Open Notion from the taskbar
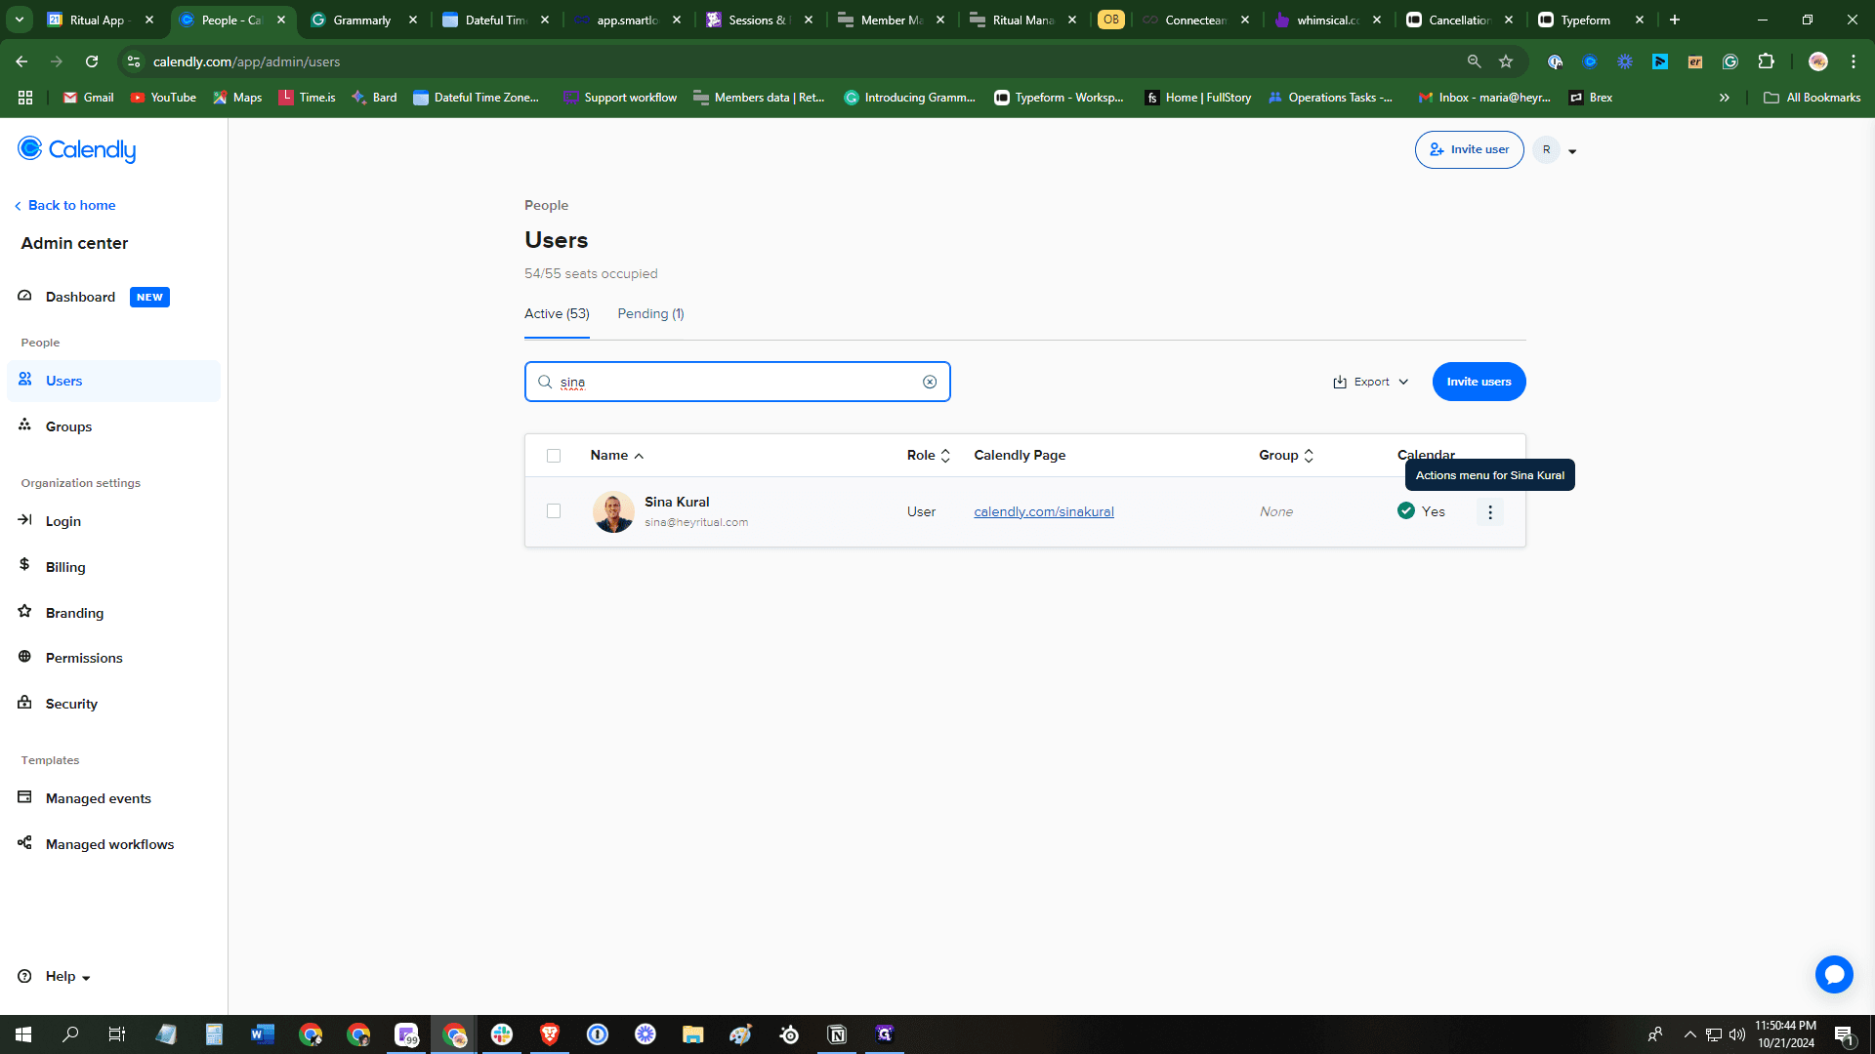 coord(837,1034)
